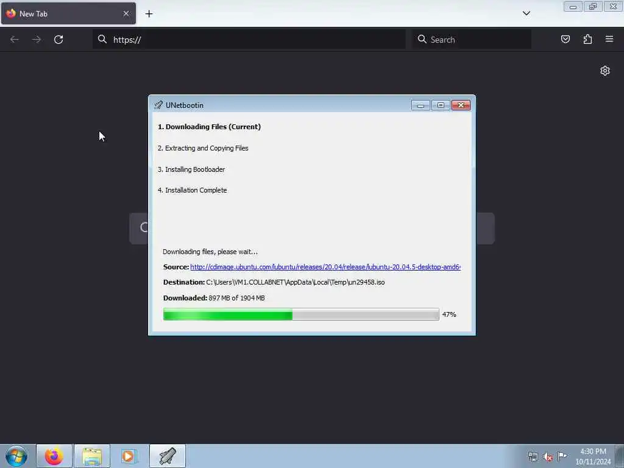
Task: Click the UNetbootin title bar rocket icon
Action: [x=158, y=105]
